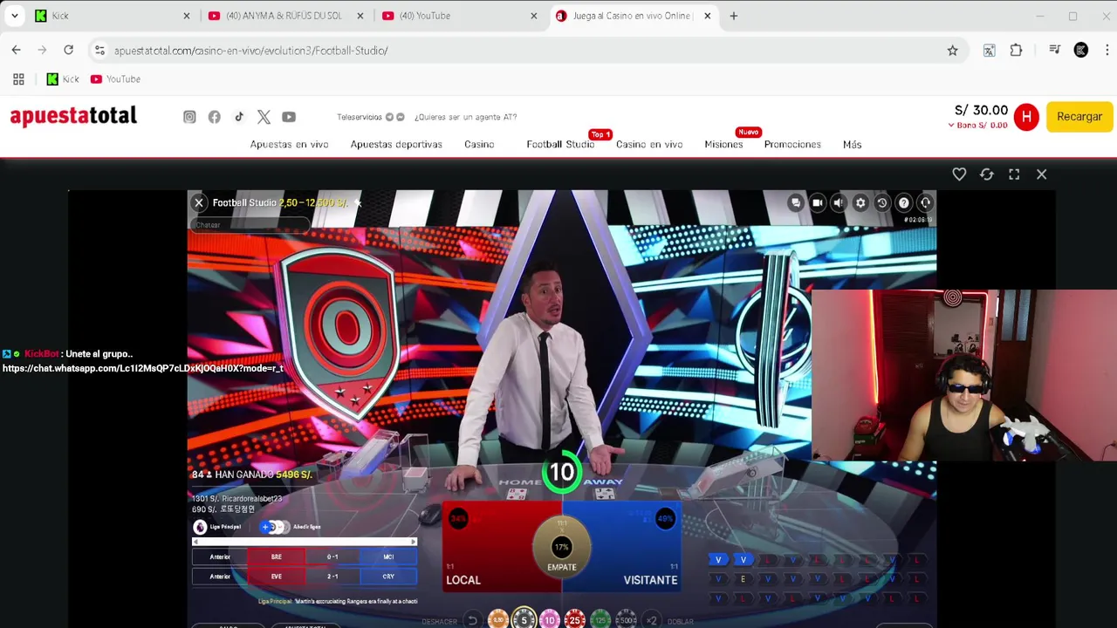Open Teleservicios dropdown
Screen dimensions: 1117x628
click(371, 117)
